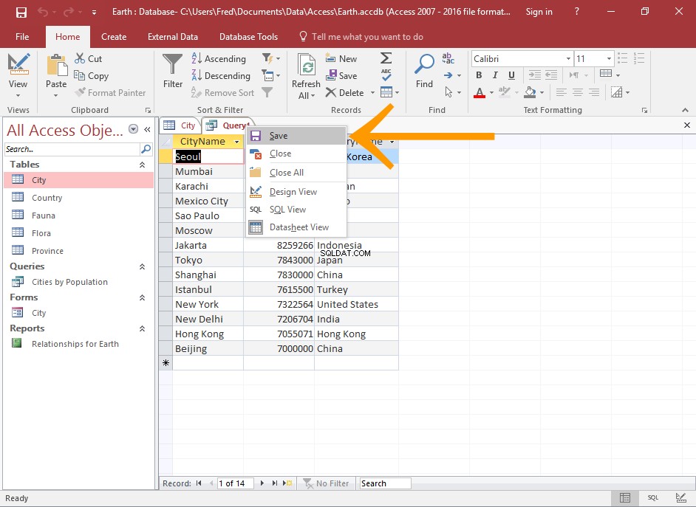Click the Filter funnel icon
This screenshot has width=696, height=507.
(x=172, y=65)
